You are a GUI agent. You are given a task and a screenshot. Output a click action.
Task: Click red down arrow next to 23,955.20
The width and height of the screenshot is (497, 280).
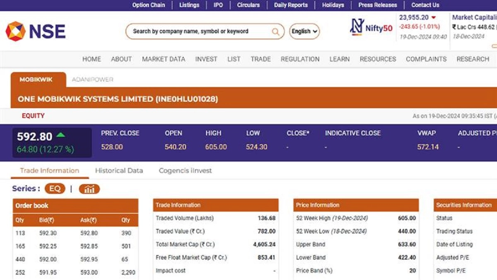(434, 17)
